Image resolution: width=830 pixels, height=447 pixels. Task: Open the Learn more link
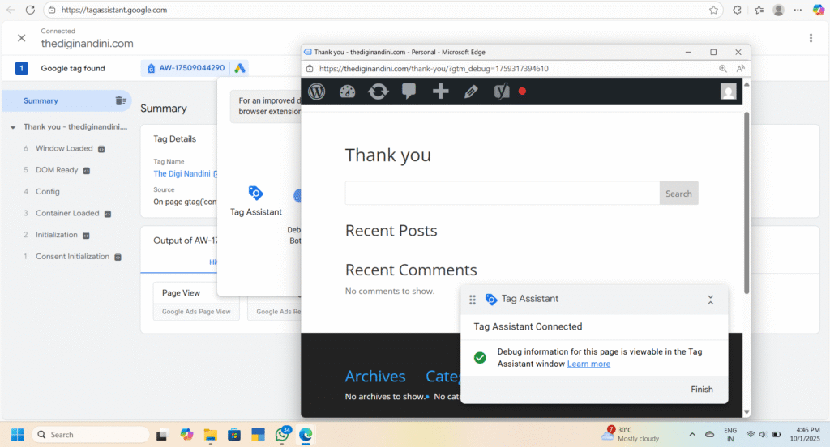(588, 364)
